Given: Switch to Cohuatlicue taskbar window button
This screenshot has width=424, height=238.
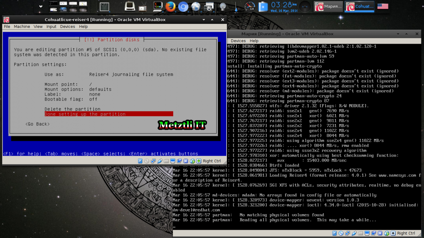Looking at the screenshot, I should tap(359, 7).
